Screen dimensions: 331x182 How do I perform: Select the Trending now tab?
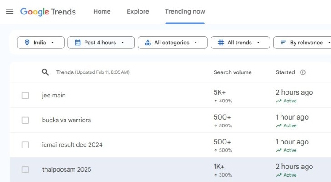coord(185,12)
